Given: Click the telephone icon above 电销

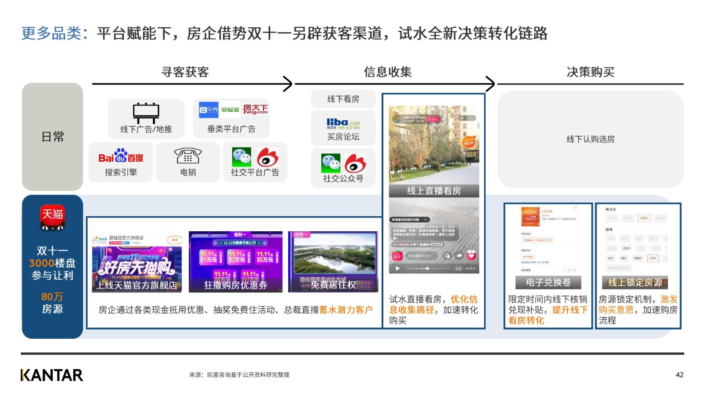Looking at the screenshot, I should [188, 156].
